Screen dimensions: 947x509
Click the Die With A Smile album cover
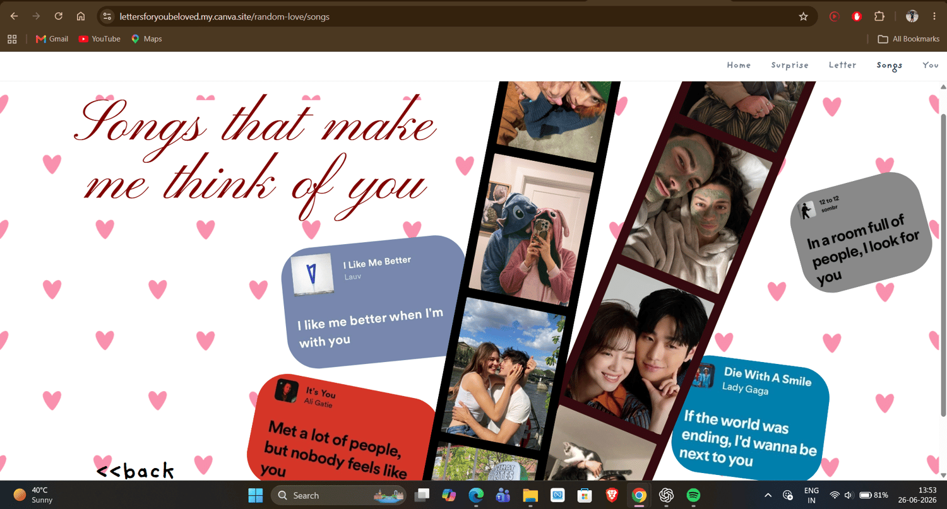(703, 376)
